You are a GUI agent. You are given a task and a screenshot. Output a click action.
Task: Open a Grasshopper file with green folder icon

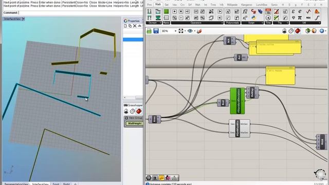pos(149,31)
